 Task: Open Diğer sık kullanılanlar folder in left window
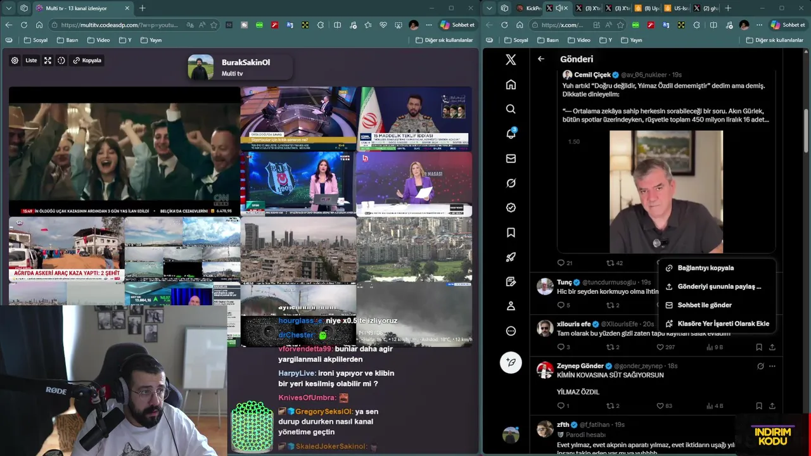(x=444, y=40)
